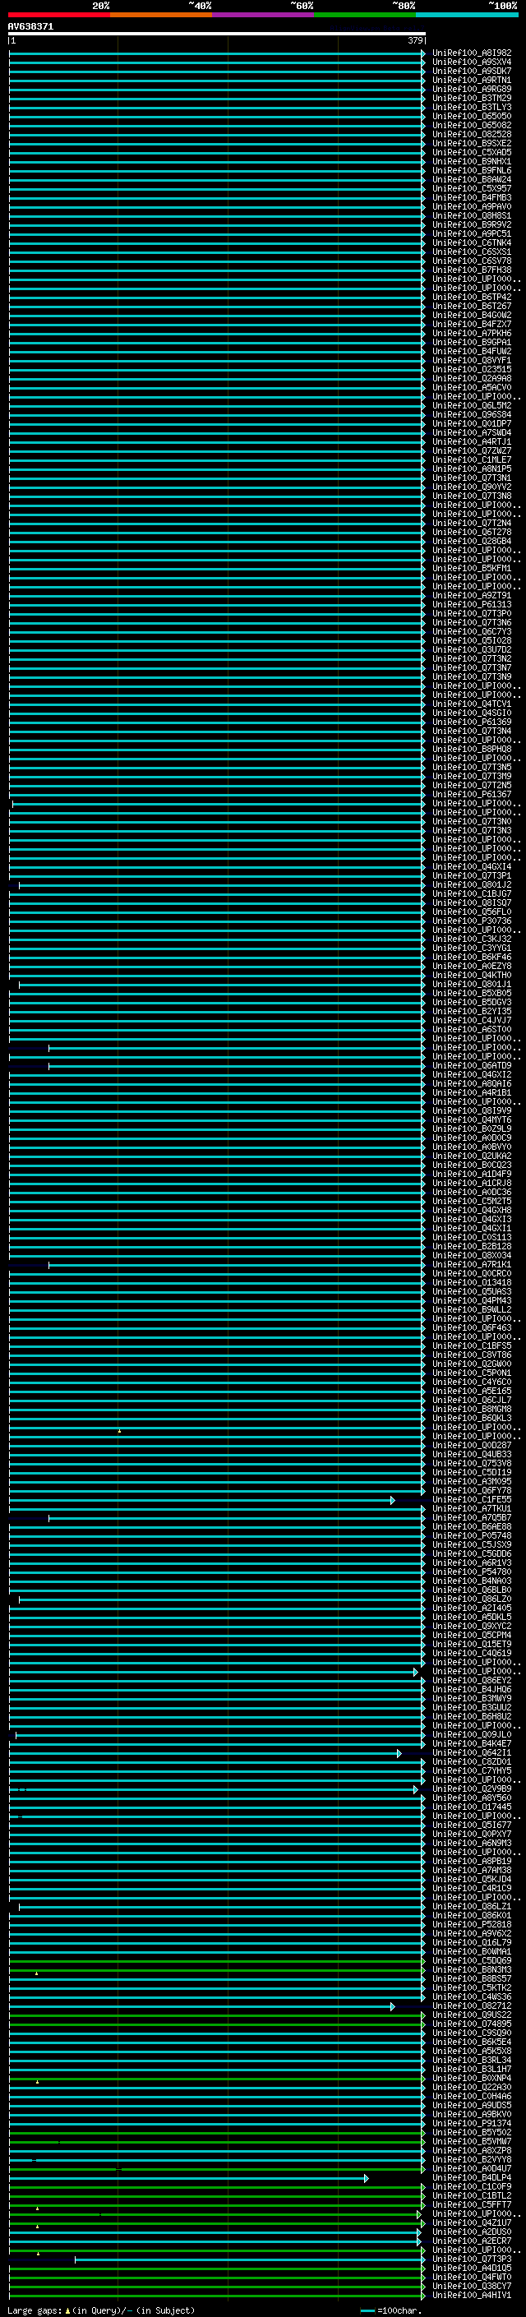Click the purple ~60% identity legend segment
This screenshot has height=2317, width=526.
(264, 15)
